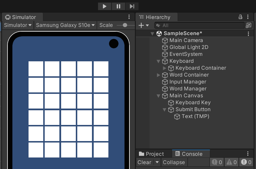Select the Input Manager object

tap(188, 82)
